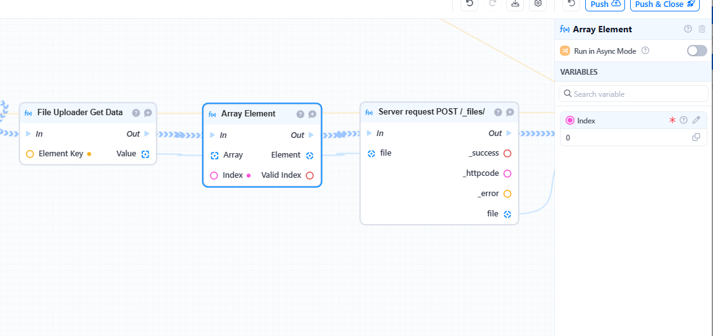Image resolution: width=713 pixels, height=336 pixels.
Task: Select the File Uploader Get Data node title
Action: point(80,113)
